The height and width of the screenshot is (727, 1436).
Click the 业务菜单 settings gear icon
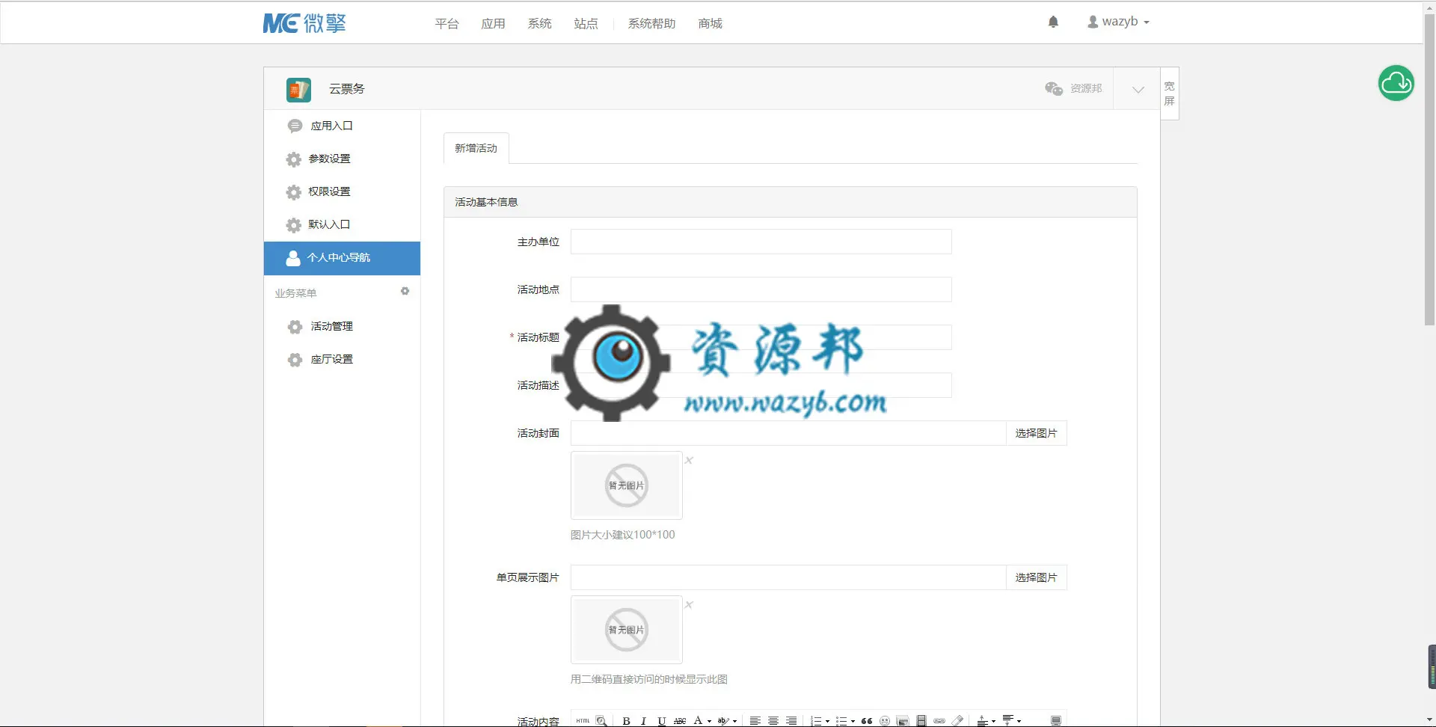405,291
